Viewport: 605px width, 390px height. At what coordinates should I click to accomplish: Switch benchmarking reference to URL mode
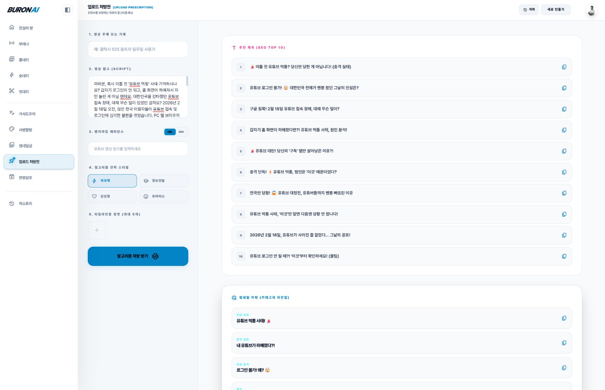(x=170, y=132)
